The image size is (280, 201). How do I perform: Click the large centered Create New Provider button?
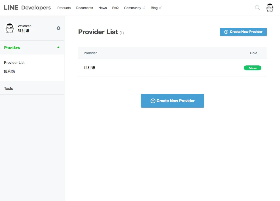coord(172,101)
